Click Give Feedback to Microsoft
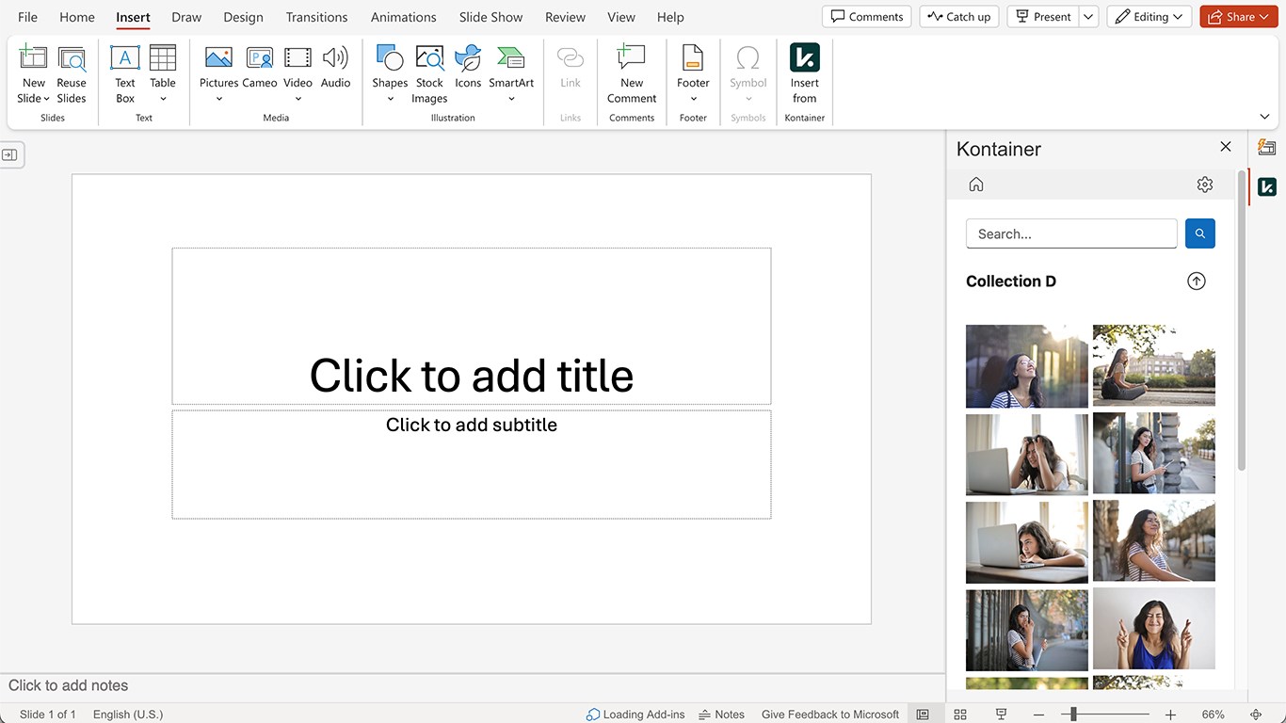 [830, 715]
